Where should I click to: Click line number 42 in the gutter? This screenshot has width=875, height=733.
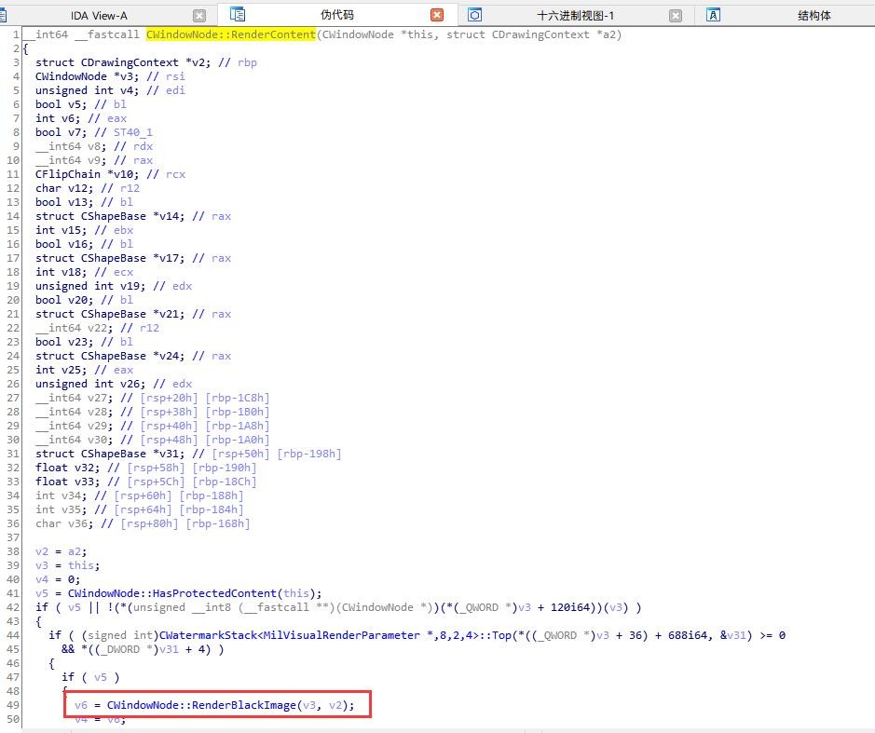13,607
